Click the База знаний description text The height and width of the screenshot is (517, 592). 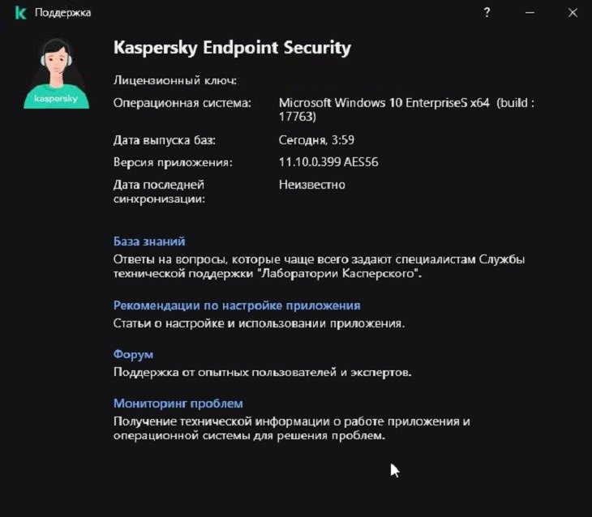[x=318, y=267]
